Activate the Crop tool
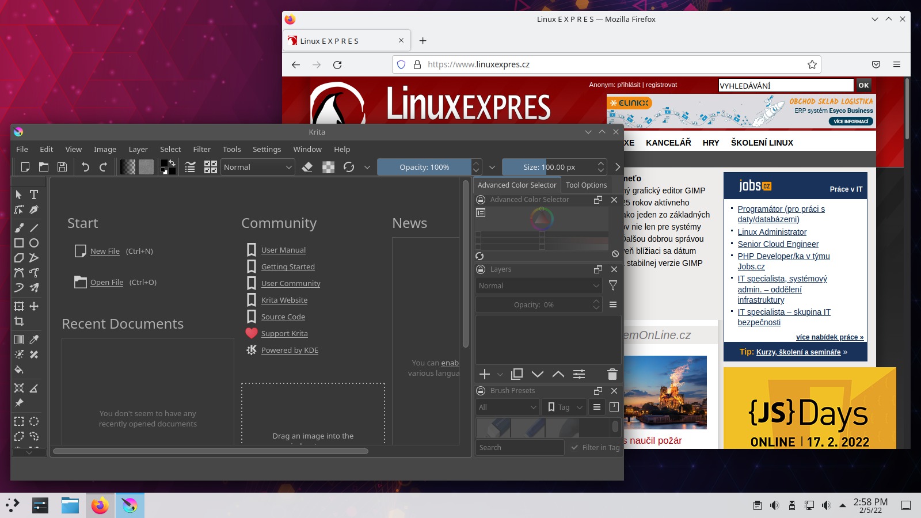921x518 pixels. [x=19, y=321]
